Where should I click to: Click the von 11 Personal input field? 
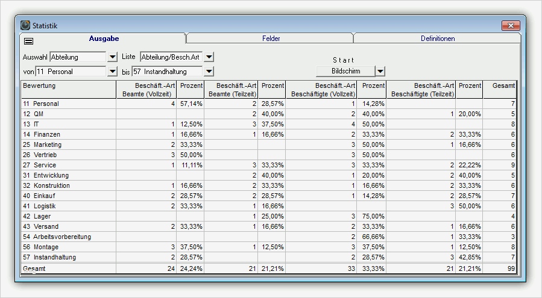click(x=71, y=72)
